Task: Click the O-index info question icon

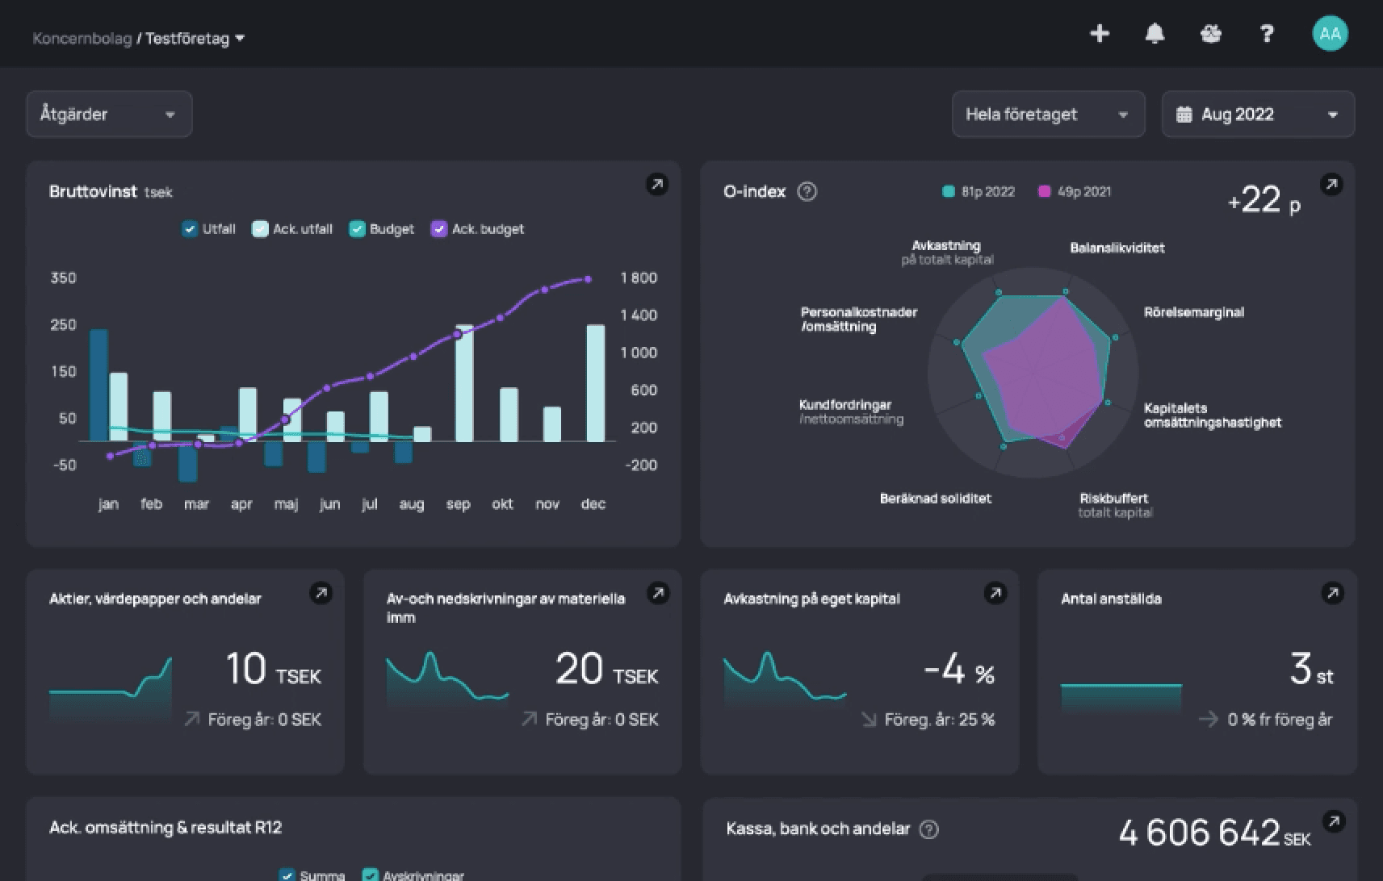Action: pos(807,192)
